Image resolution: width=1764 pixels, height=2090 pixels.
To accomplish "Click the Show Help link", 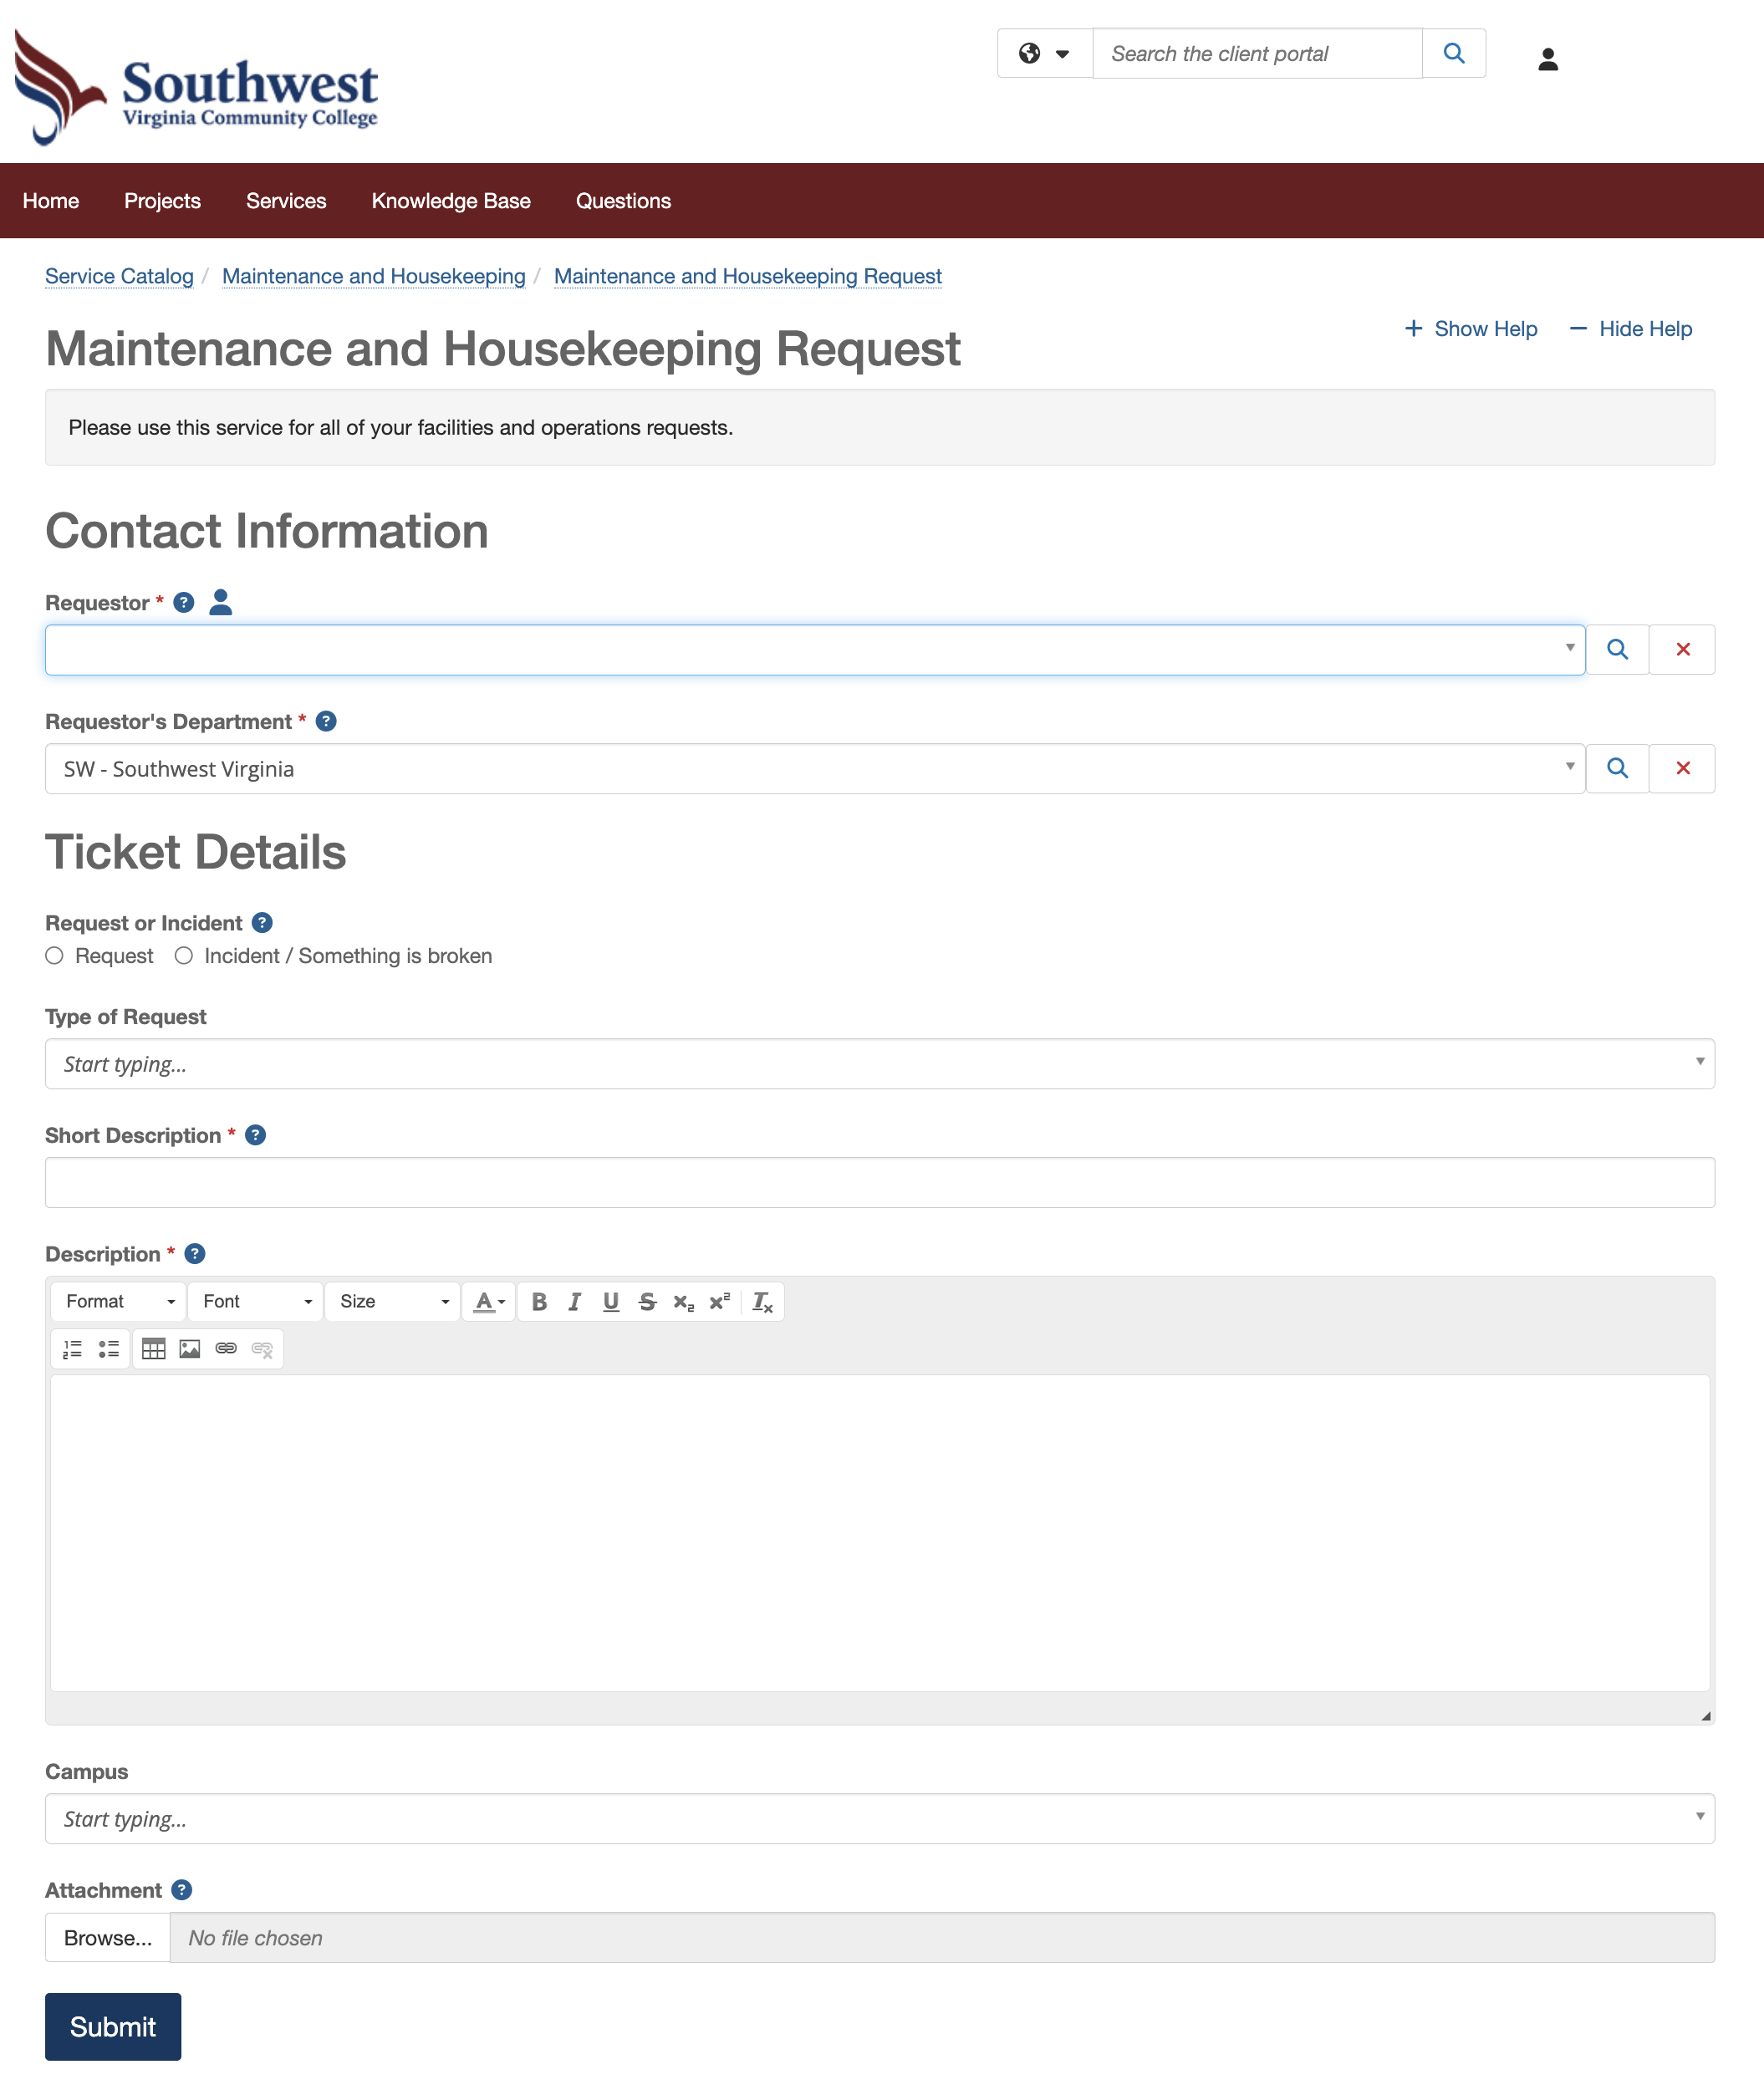I will [x=1471, y=329].
